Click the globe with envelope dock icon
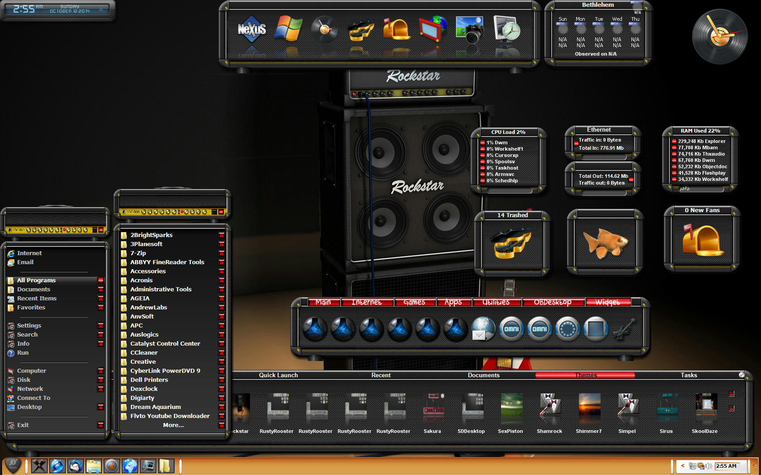 [x=483, y=329]
